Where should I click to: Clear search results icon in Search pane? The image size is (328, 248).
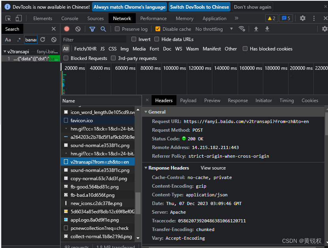tap(54, 39)
